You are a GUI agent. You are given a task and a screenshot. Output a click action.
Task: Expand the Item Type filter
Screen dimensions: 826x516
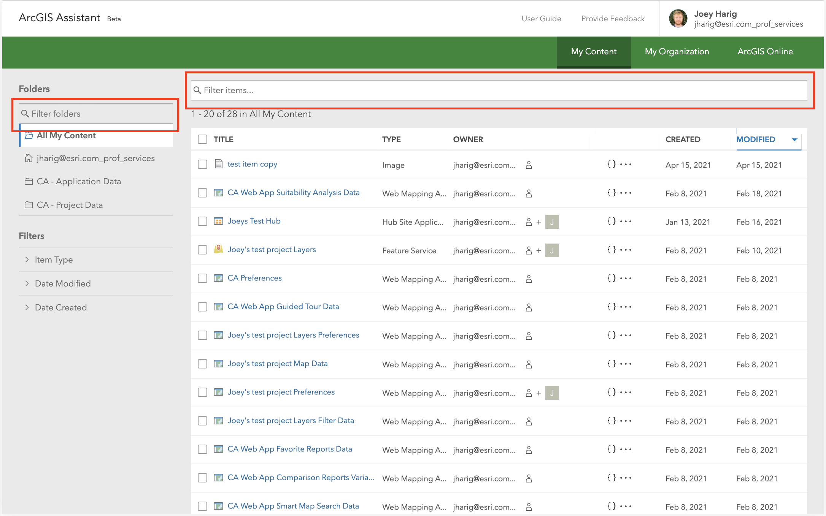tap(96, 260)
